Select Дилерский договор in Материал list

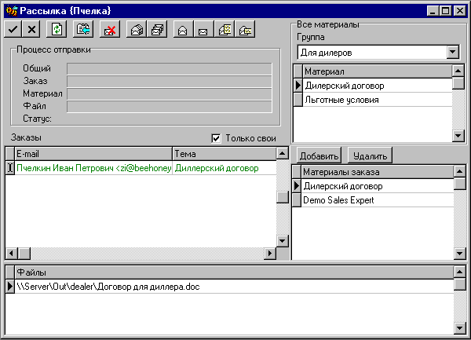coord(378,86)
